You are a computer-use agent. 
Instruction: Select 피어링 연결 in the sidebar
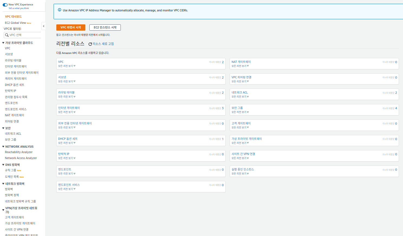[12, 121]
